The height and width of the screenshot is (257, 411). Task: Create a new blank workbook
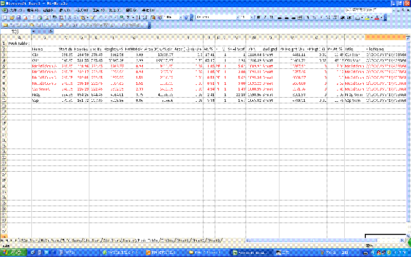(x=5, y=17)
